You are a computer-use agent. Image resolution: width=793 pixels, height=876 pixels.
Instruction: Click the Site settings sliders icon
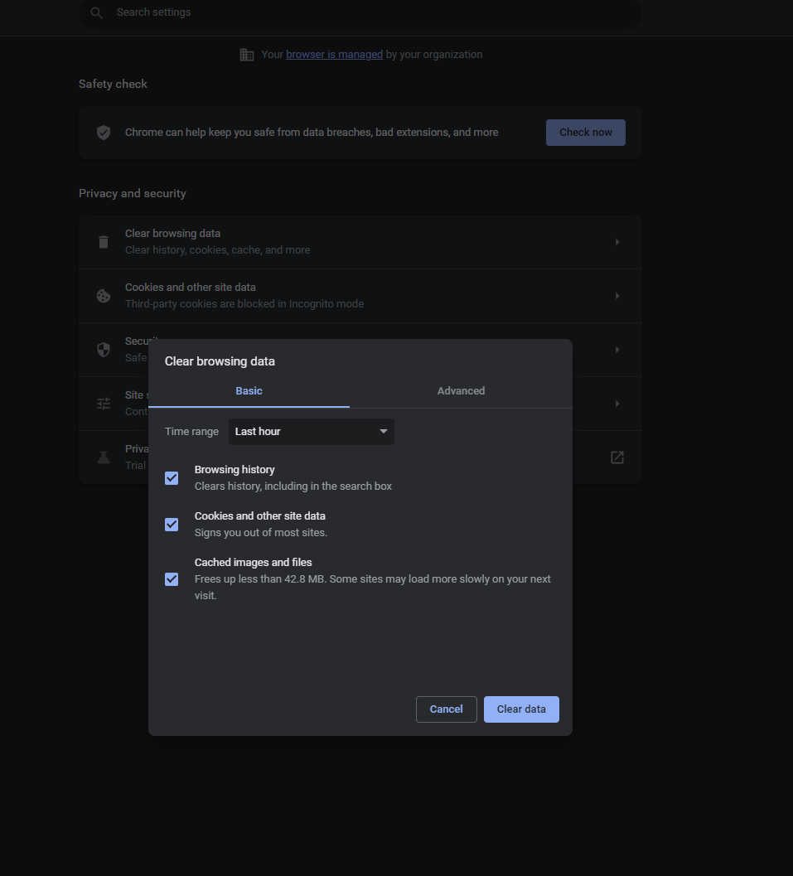(104, 404)
